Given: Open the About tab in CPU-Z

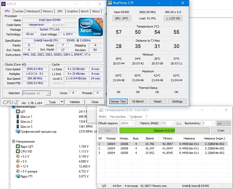Looking at the screenshot, I should (96, 11).
